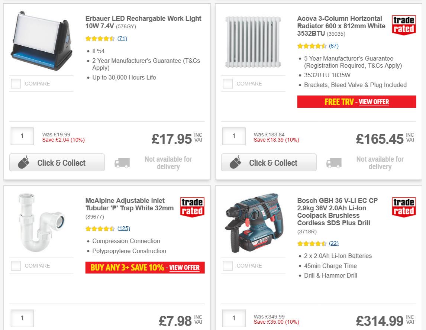Click the star rating for the Bosch drill
This screenshot has width=426, height=330.
(312, 243)
